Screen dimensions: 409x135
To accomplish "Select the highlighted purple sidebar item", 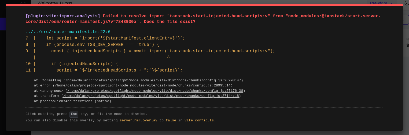I will (x=3, y=24).
